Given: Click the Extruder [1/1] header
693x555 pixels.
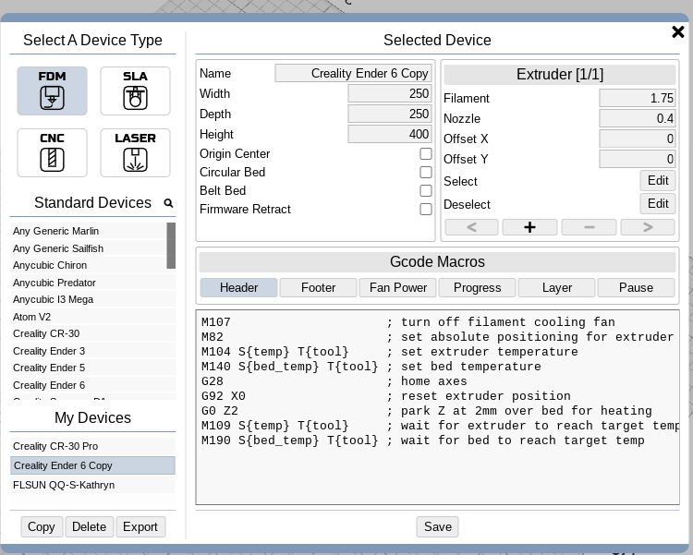Looking at the screenshot, I should pyautogui.click(x=560, y=74).
